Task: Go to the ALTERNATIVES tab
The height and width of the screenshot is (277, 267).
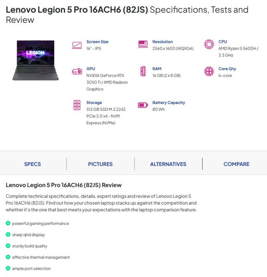Action: click(x=168, y=164)
